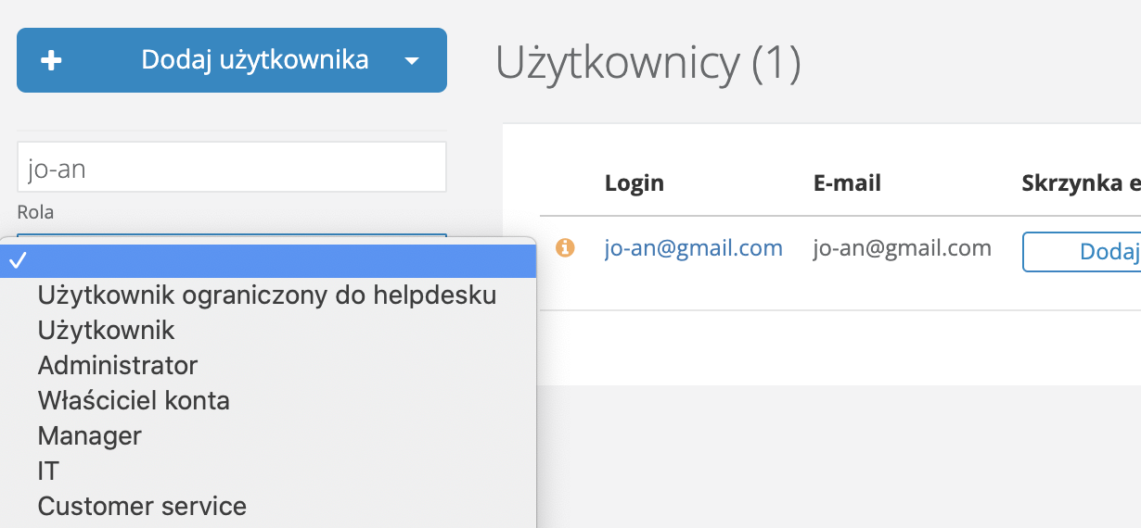Select Użytkownik ograniczony do helpdesku role
The image size is (1141, 528).
coord(267,295)
